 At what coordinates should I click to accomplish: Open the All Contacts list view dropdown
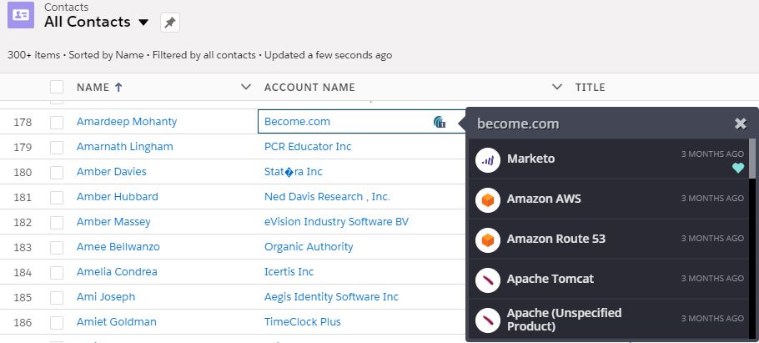[x=143, y=23]
